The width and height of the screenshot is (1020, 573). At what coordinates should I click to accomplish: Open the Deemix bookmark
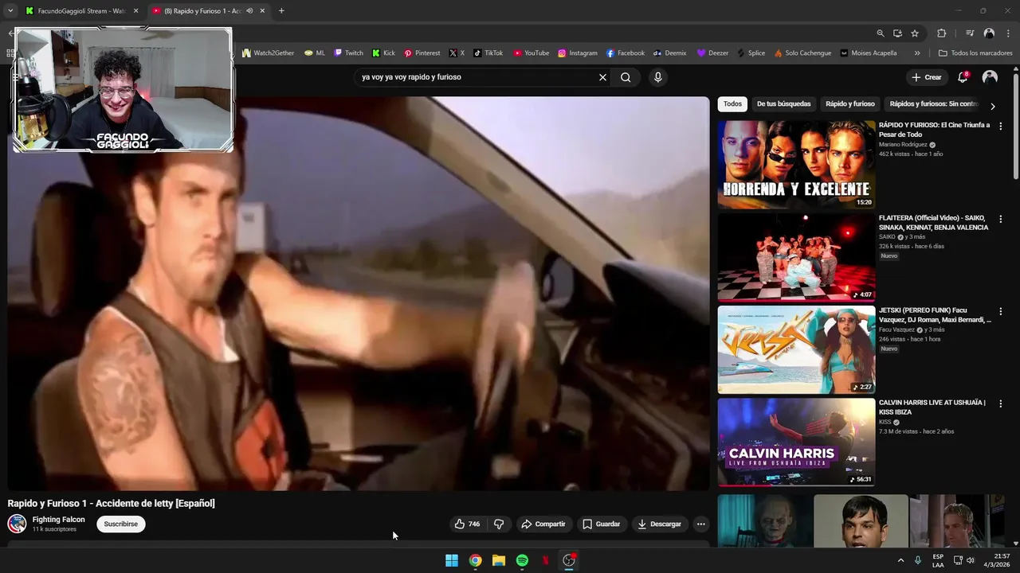670,53
